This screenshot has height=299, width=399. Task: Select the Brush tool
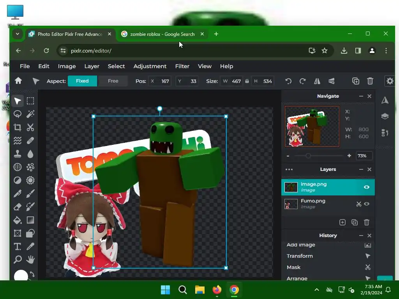tap(30, 193)
